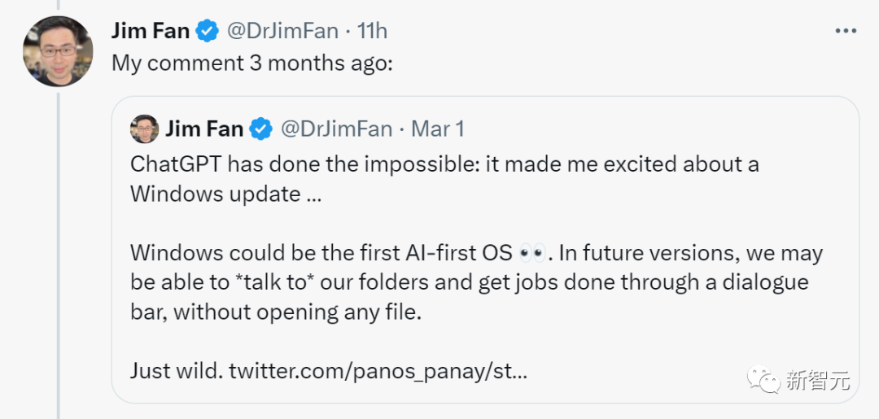Click the verified badge in the quoted tweet
The image size is (879, 419).
pyautogui.click(x=261, y=129)
